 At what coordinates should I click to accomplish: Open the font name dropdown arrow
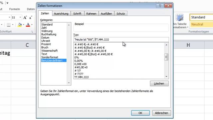[9, 17]
